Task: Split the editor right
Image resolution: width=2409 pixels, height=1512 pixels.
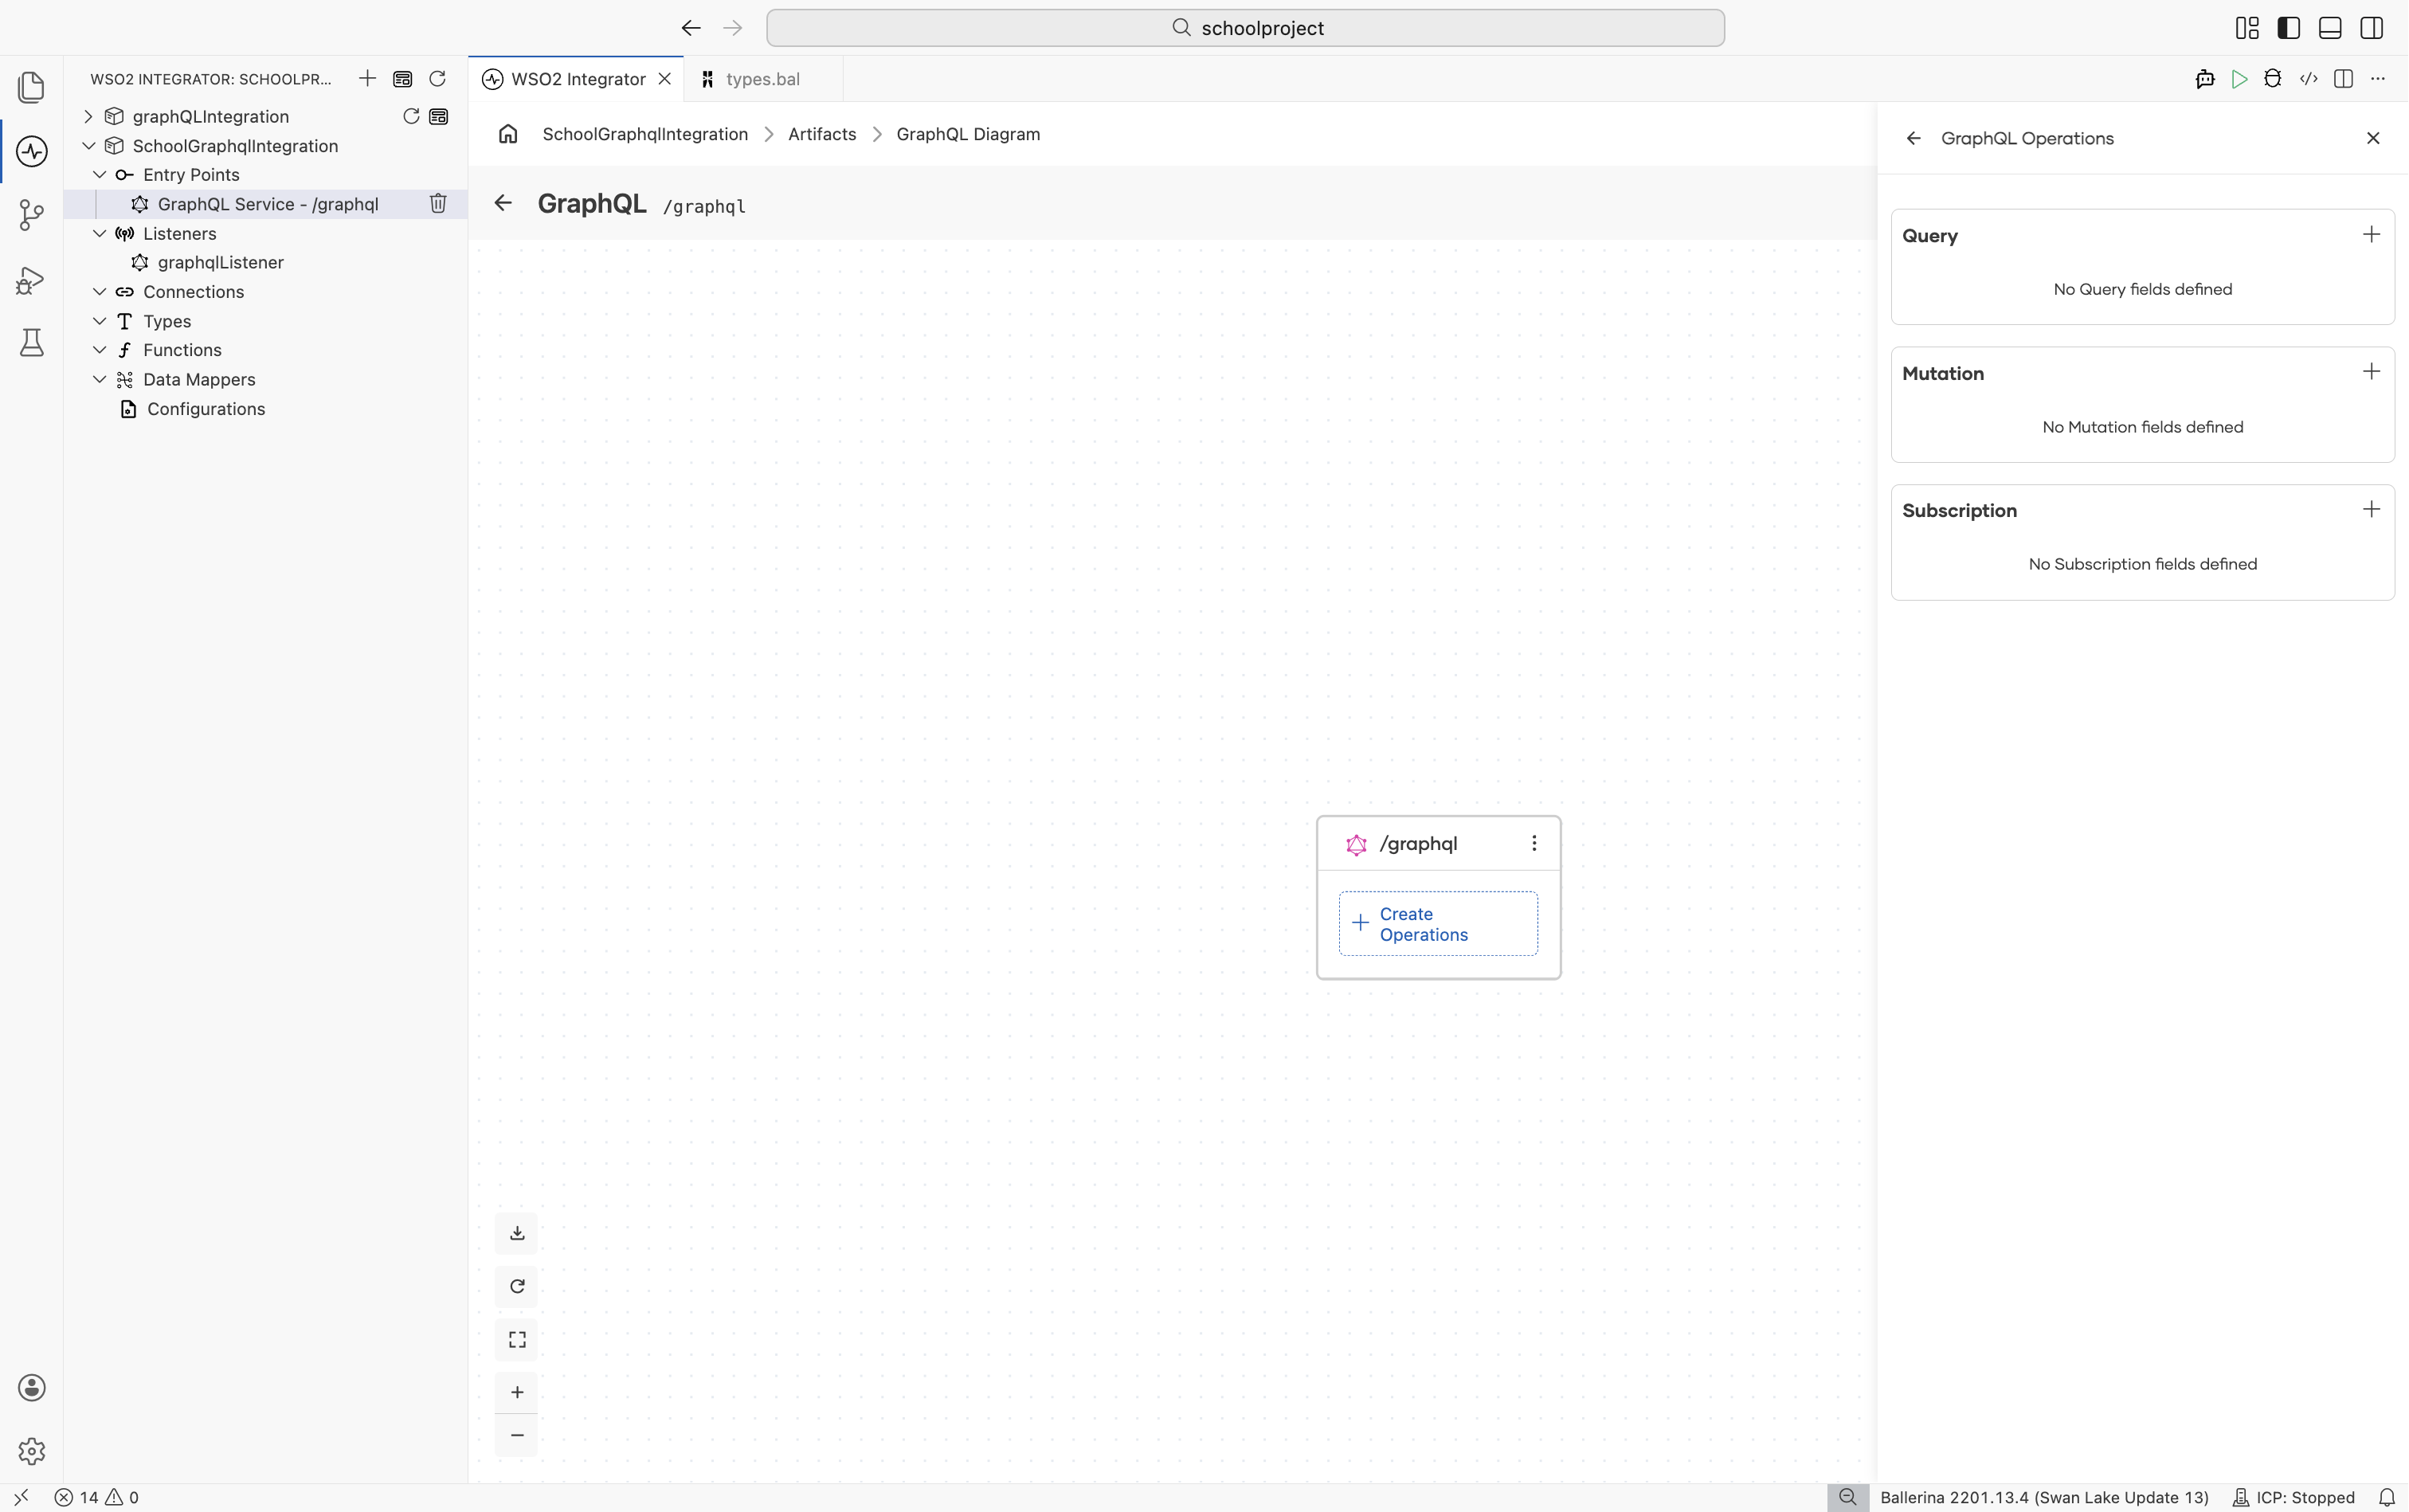Action: tap(2343, 79)
